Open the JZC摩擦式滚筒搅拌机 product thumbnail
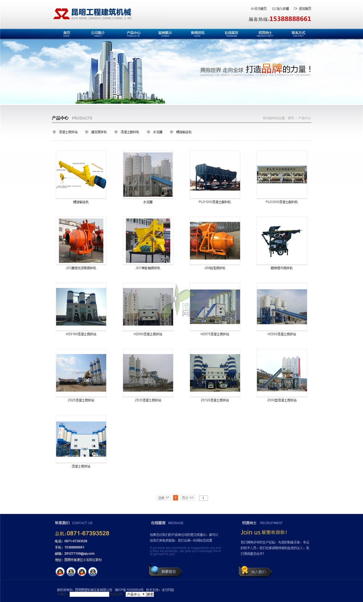Screen dimensions: 363x602 (x=81, y=241)
